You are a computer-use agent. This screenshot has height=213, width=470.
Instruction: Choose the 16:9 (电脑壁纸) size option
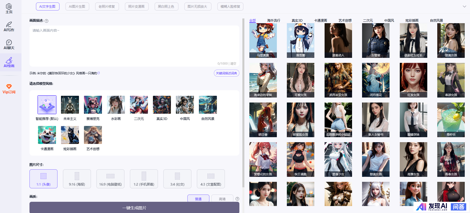[110, 179]
